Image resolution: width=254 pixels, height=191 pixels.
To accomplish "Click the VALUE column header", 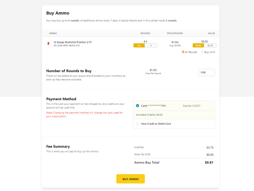I will click(x=211, y=33).
